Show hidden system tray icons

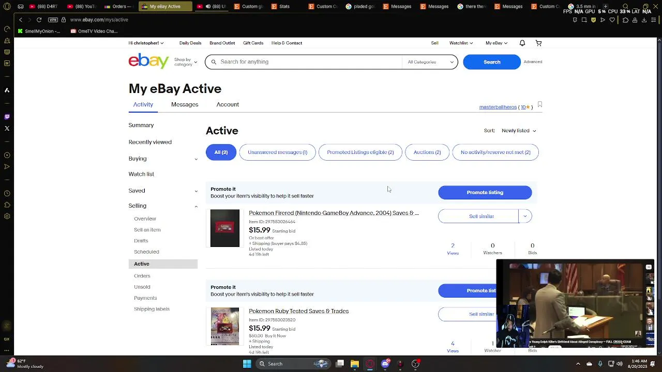pos(578,364)
